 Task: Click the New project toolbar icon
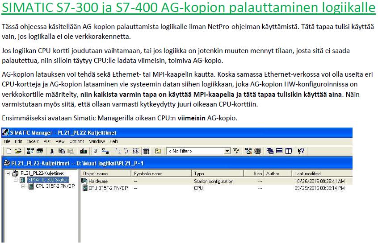(8, 151)
